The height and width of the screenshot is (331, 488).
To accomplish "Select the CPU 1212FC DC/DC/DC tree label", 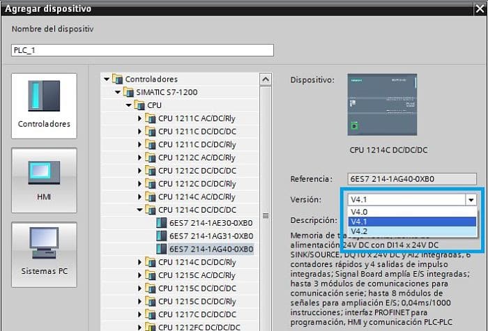I will [199, 327].
